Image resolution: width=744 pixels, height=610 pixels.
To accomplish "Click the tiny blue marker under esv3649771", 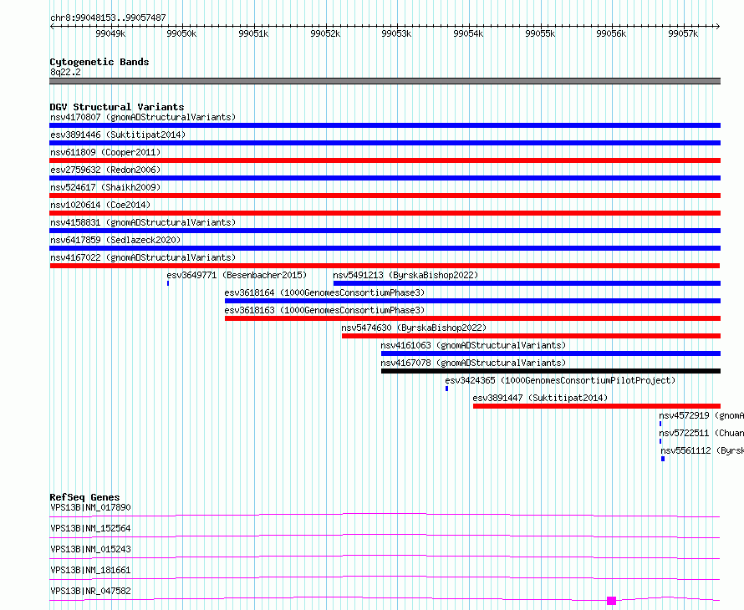I will coord(168,283).
